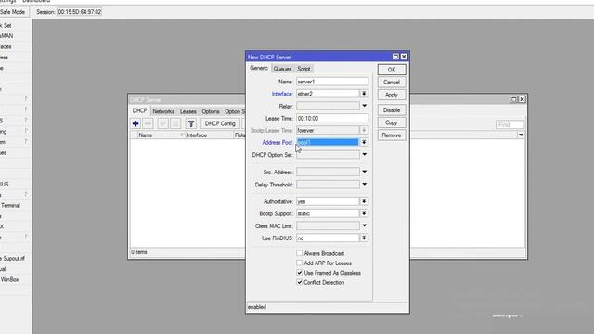Enable Add ARP For Leases
Image resolution: width=594 pixels, height=334 pixels.
tap(299, 263)
